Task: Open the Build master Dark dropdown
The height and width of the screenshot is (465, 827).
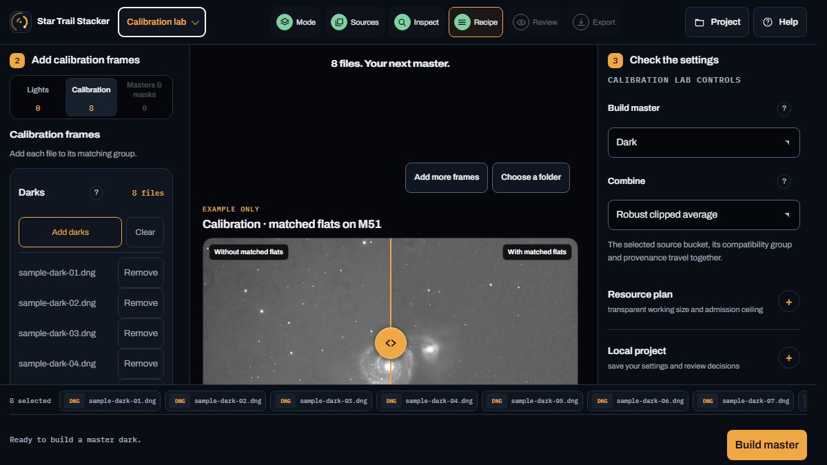Action: 704,142
